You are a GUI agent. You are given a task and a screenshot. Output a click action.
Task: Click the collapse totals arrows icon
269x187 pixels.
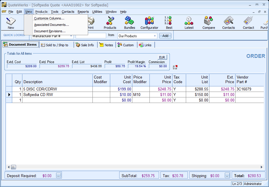point(175,67)
